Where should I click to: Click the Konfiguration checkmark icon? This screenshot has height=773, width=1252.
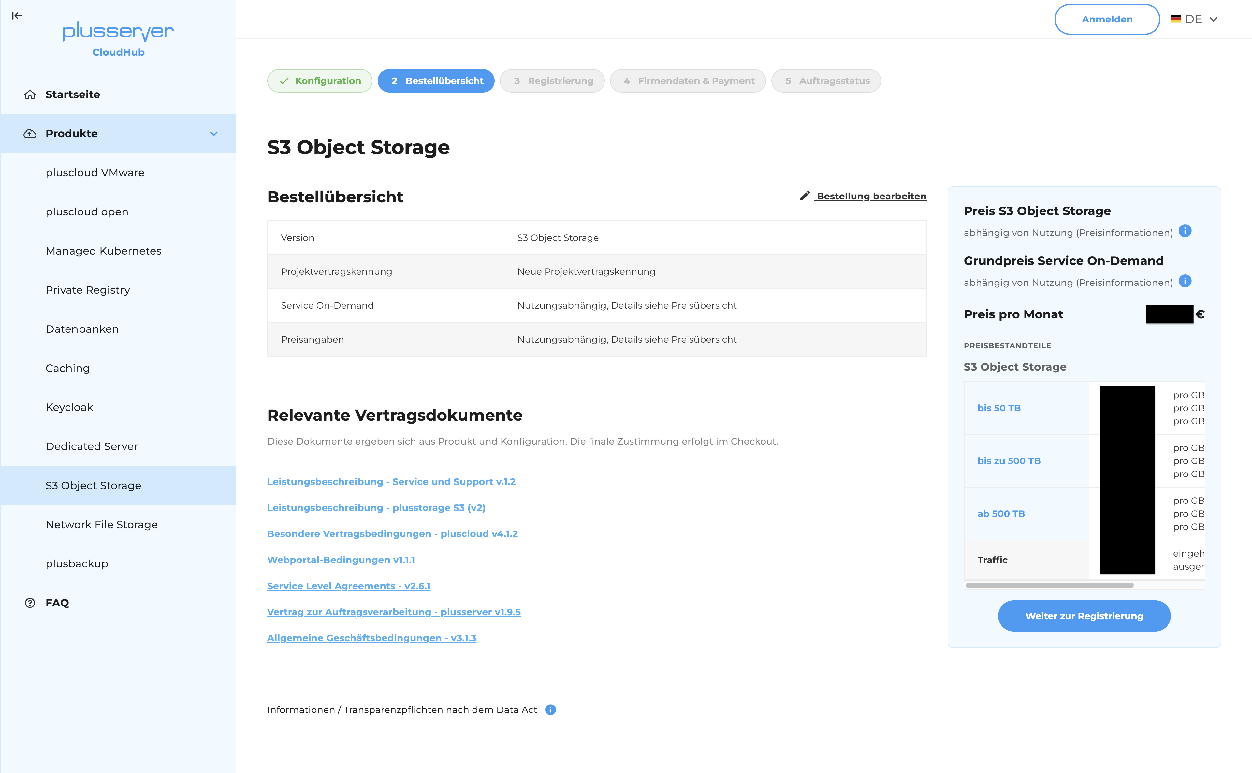coord(284,81)
